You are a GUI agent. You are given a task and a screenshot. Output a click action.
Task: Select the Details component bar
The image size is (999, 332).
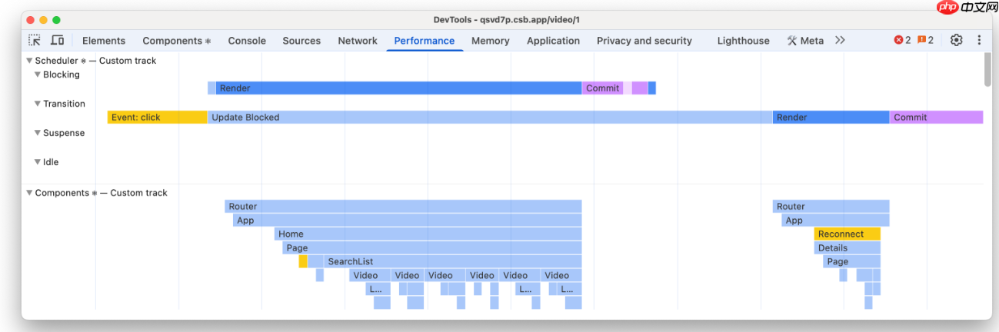[x=847, y=248]
